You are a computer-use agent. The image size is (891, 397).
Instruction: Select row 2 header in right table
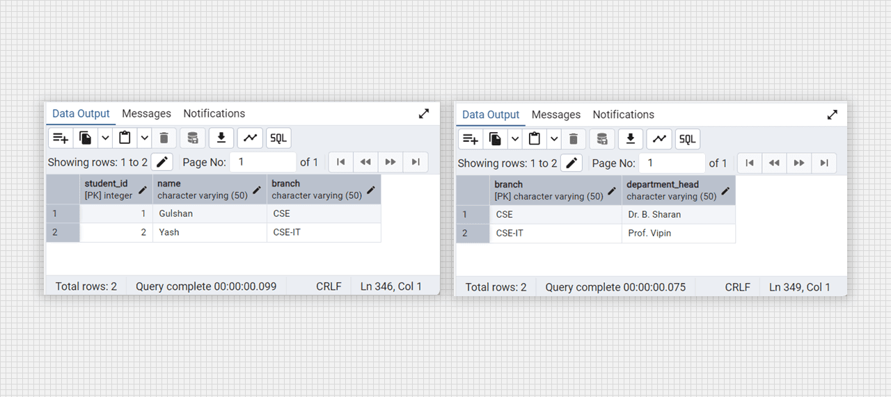[x=473, y=233]
